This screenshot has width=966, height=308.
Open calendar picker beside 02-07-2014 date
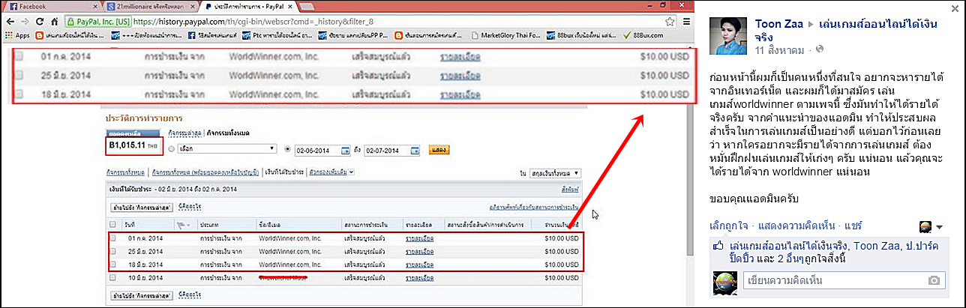click(x=415, y=150)
